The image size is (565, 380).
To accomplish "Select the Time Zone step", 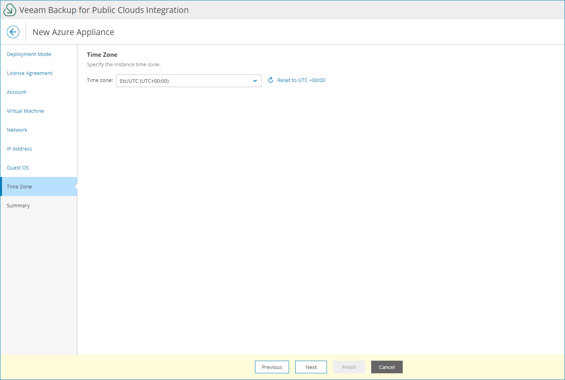I will tap(39, 186).
